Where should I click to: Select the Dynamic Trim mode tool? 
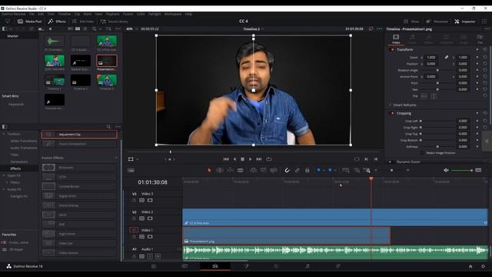[230, 170]
